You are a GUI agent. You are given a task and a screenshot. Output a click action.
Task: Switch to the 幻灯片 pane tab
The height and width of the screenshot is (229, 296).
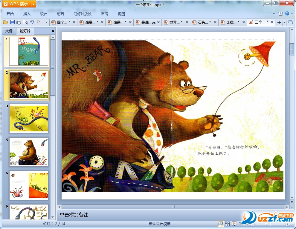click(25, 31)
